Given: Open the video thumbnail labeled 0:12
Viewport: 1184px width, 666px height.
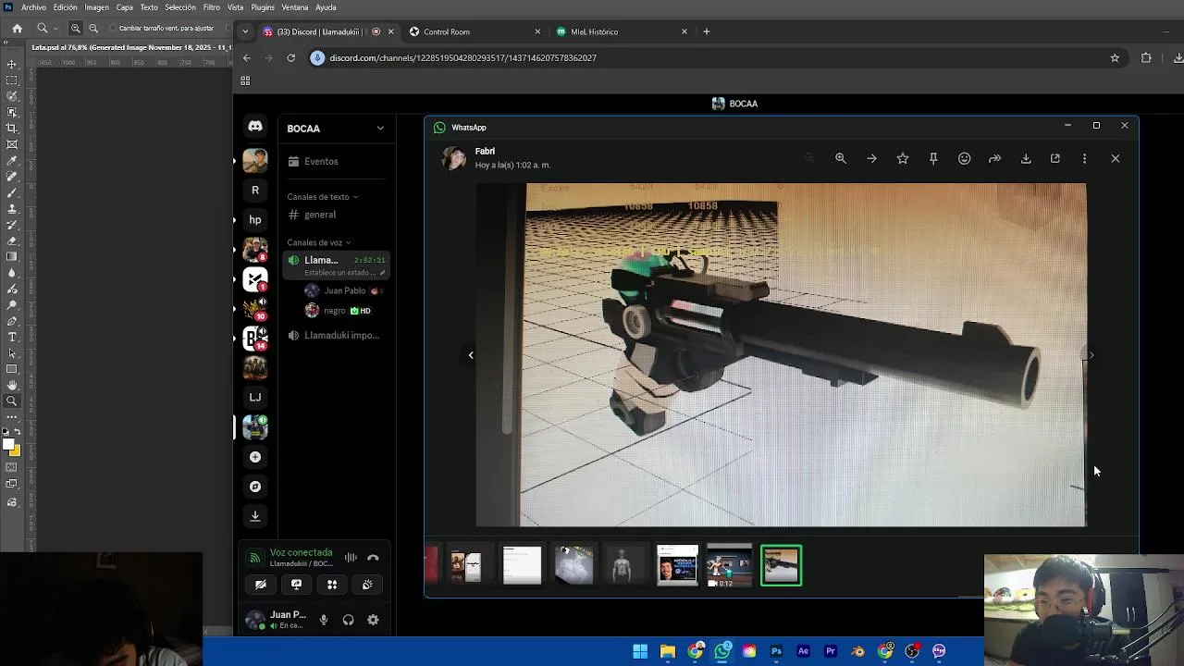Looking at the screenshot, I should click(730, 565).
